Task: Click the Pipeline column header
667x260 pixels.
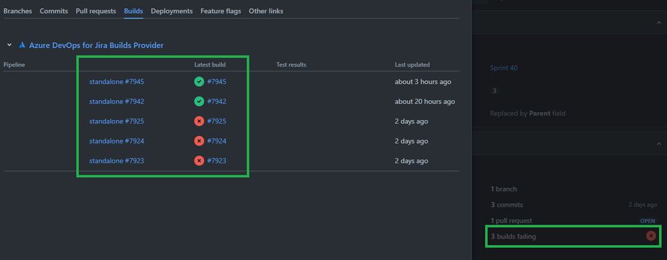Action: tap(15, 65)
